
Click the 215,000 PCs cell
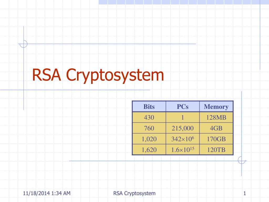tap(183, 128)
